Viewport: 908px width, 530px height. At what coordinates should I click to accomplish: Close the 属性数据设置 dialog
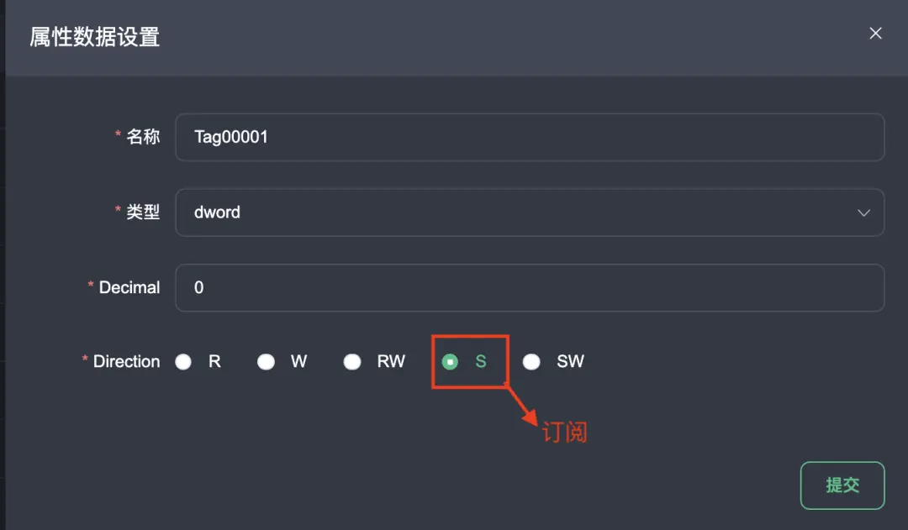(x=875, y=34)
